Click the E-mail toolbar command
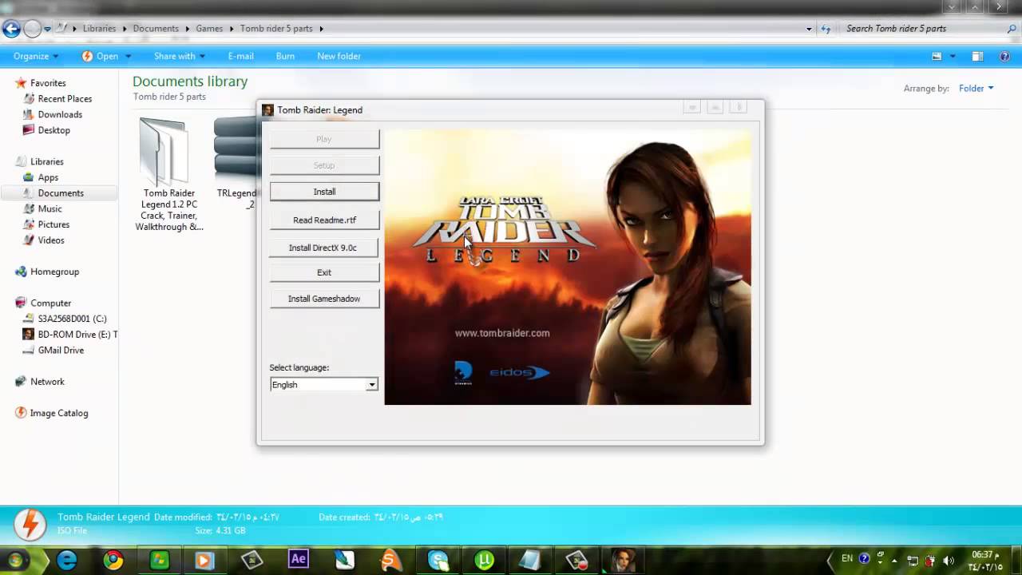1022x575 pixels. 240,56
